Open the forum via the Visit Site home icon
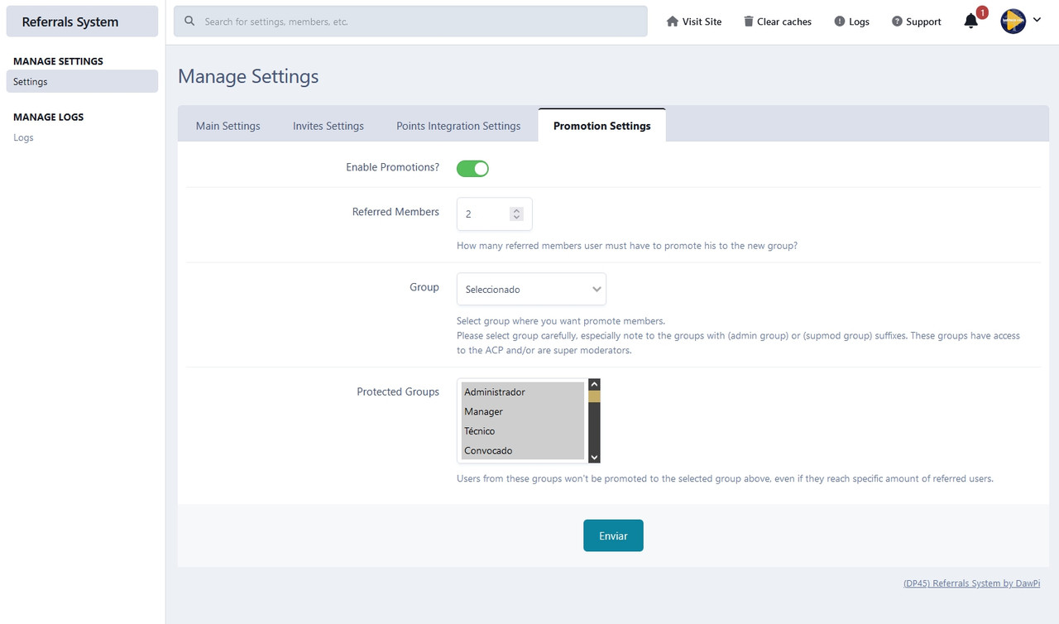The image size is (1059, 624). click(x=673, y=21)
